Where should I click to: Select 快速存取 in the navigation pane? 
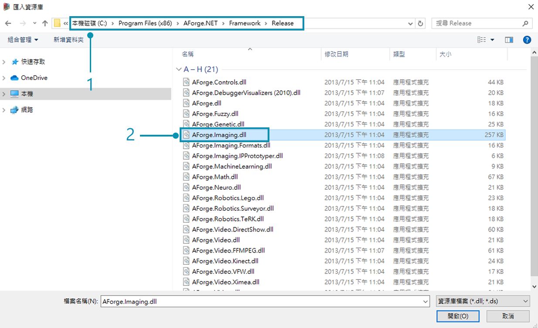tap(33, 62)
